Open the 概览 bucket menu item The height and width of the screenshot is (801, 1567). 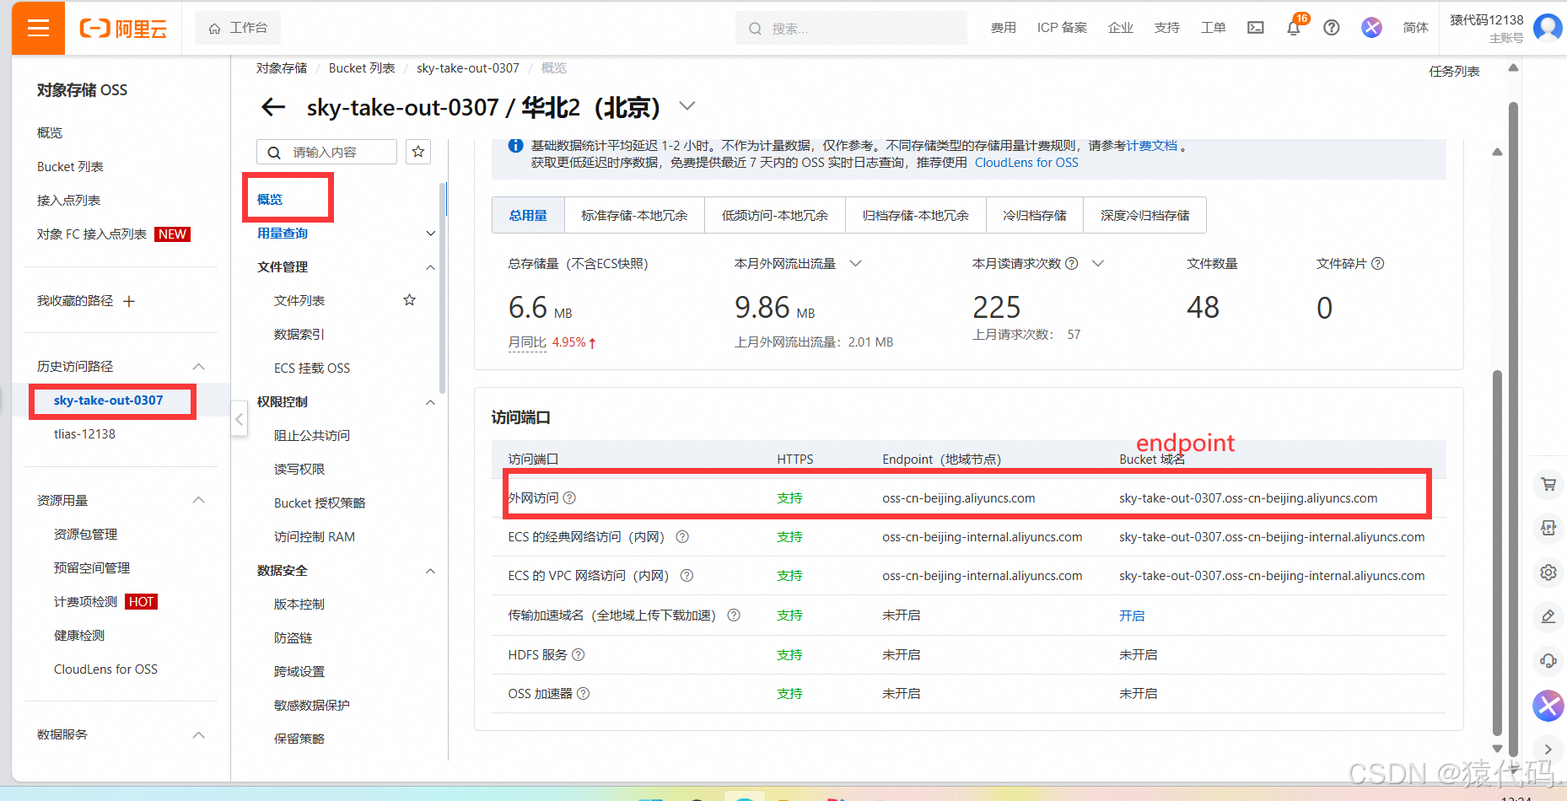270,200
